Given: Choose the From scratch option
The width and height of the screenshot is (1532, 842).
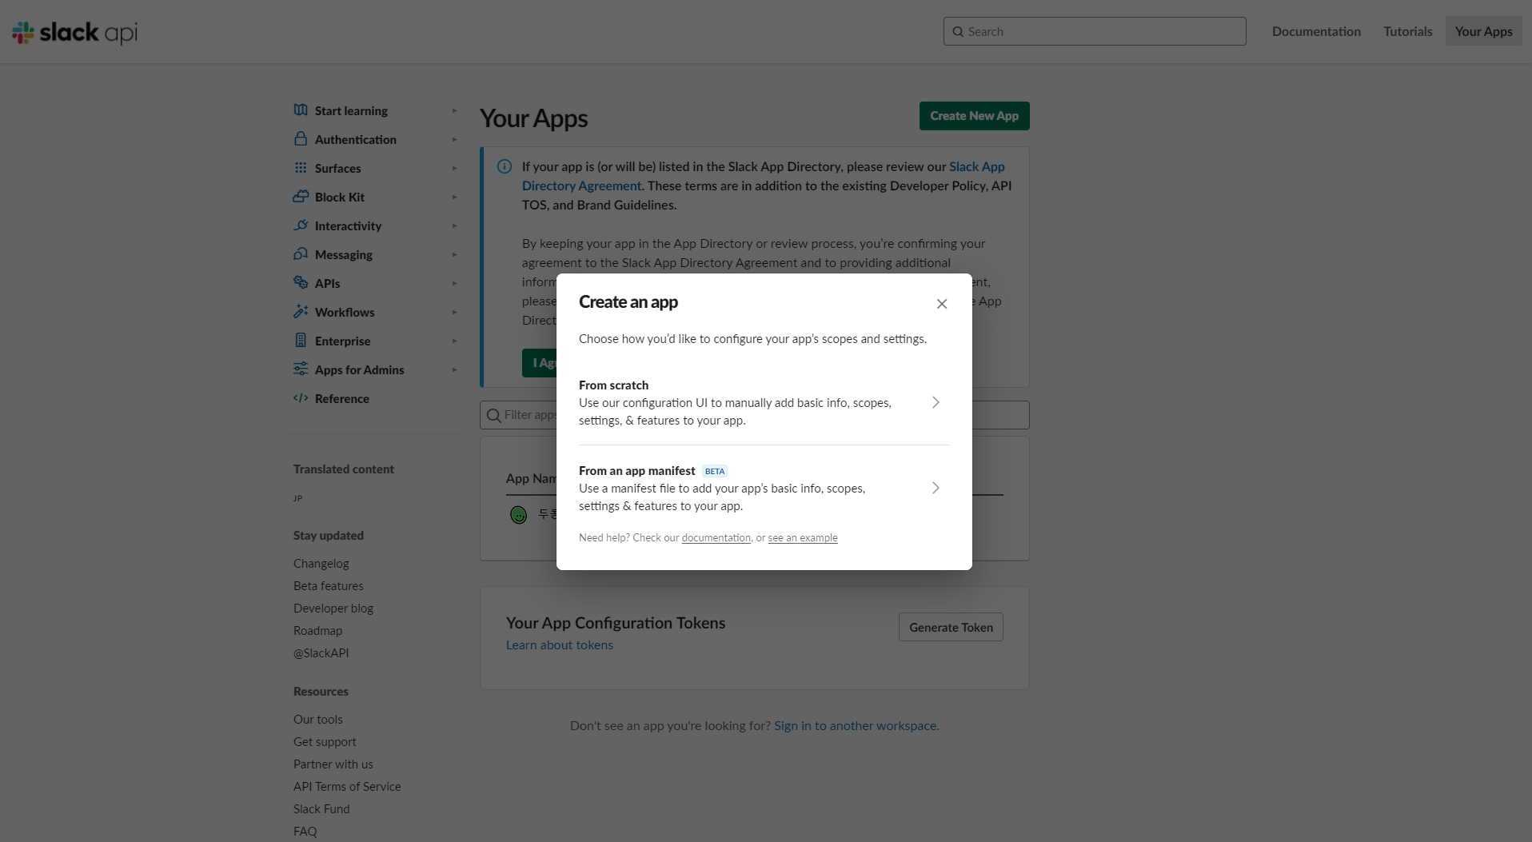Looking at the screenshot, I should [x=764, y=402].
